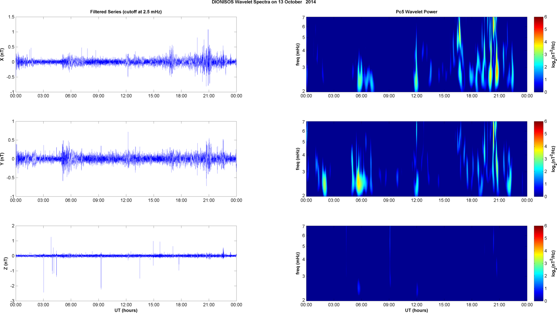Select the Z (nT) axis label
557x313 pixels.
5,263
